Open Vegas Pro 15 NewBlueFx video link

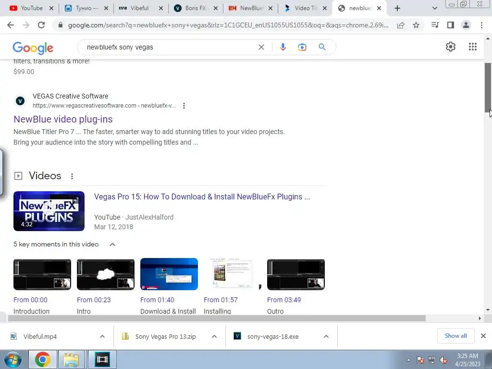pos(202,197)
